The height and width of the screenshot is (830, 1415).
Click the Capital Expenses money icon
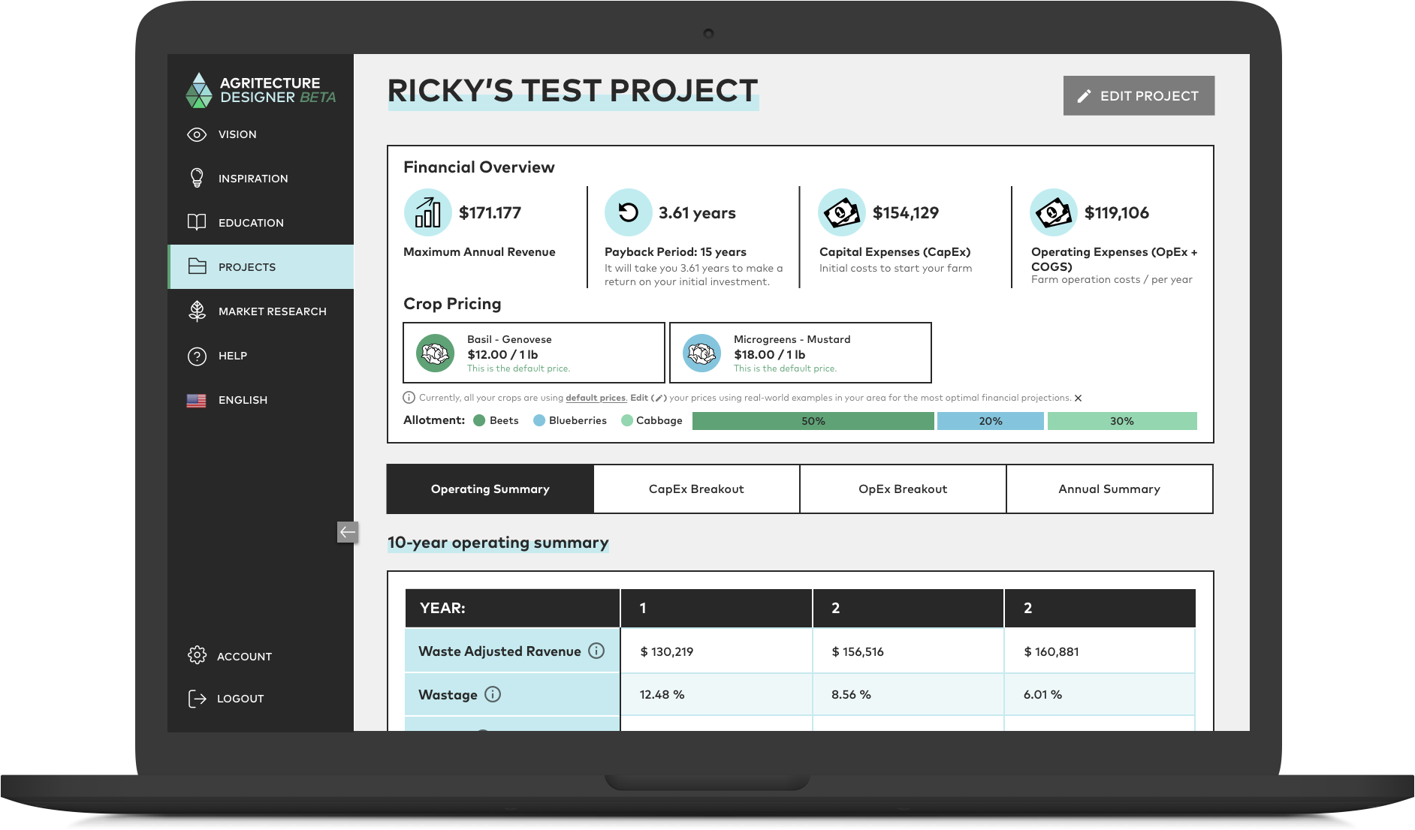tap(842, 212)
